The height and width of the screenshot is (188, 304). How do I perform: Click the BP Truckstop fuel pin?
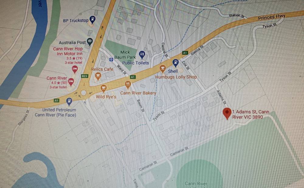coord(92,19)
